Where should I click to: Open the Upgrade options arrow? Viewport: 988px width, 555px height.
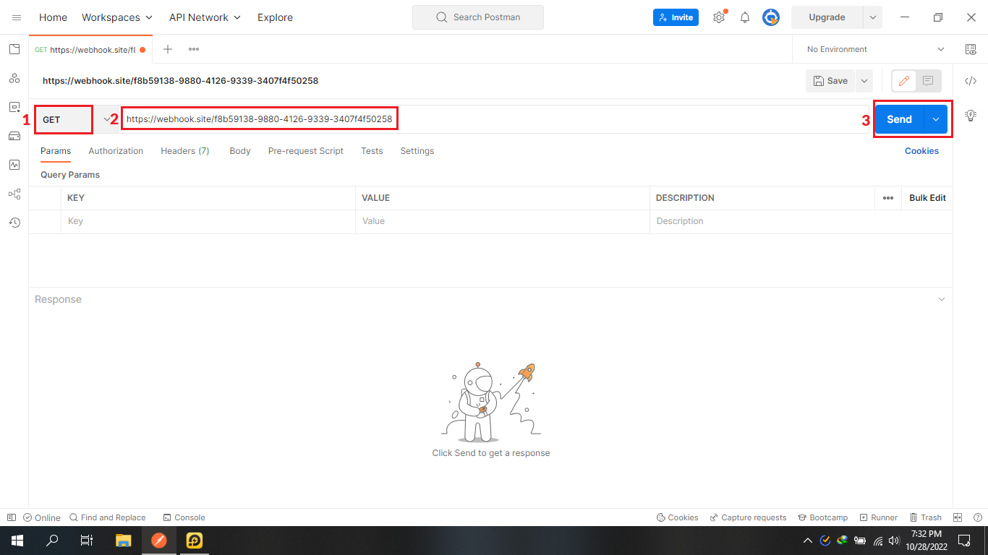872,17
